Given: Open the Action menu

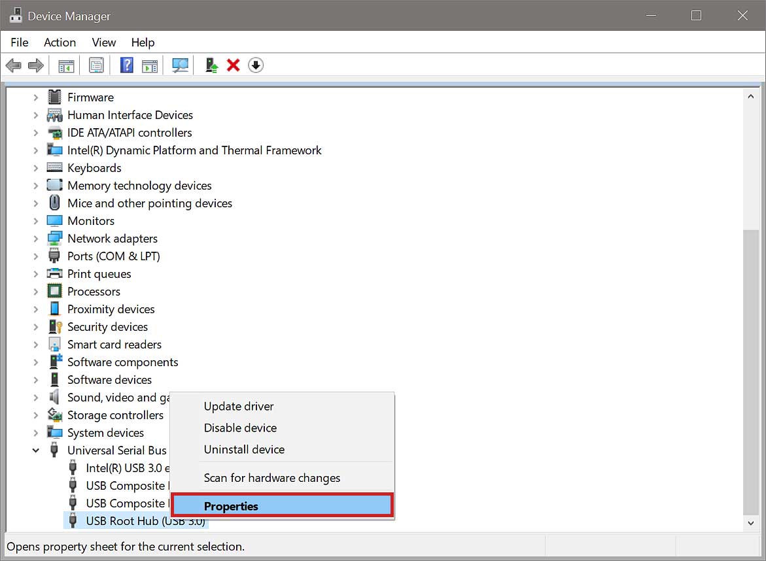Looking at the screenshot, I should [x=60, y=42].
